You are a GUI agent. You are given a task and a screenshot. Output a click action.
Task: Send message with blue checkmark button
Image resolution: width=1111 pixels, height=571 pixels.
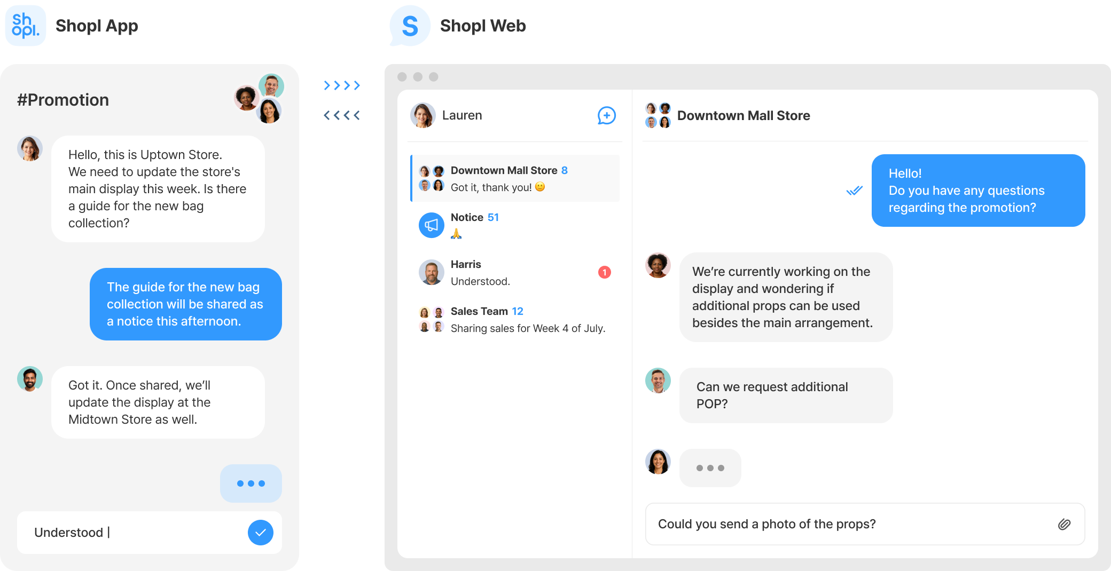261,533
